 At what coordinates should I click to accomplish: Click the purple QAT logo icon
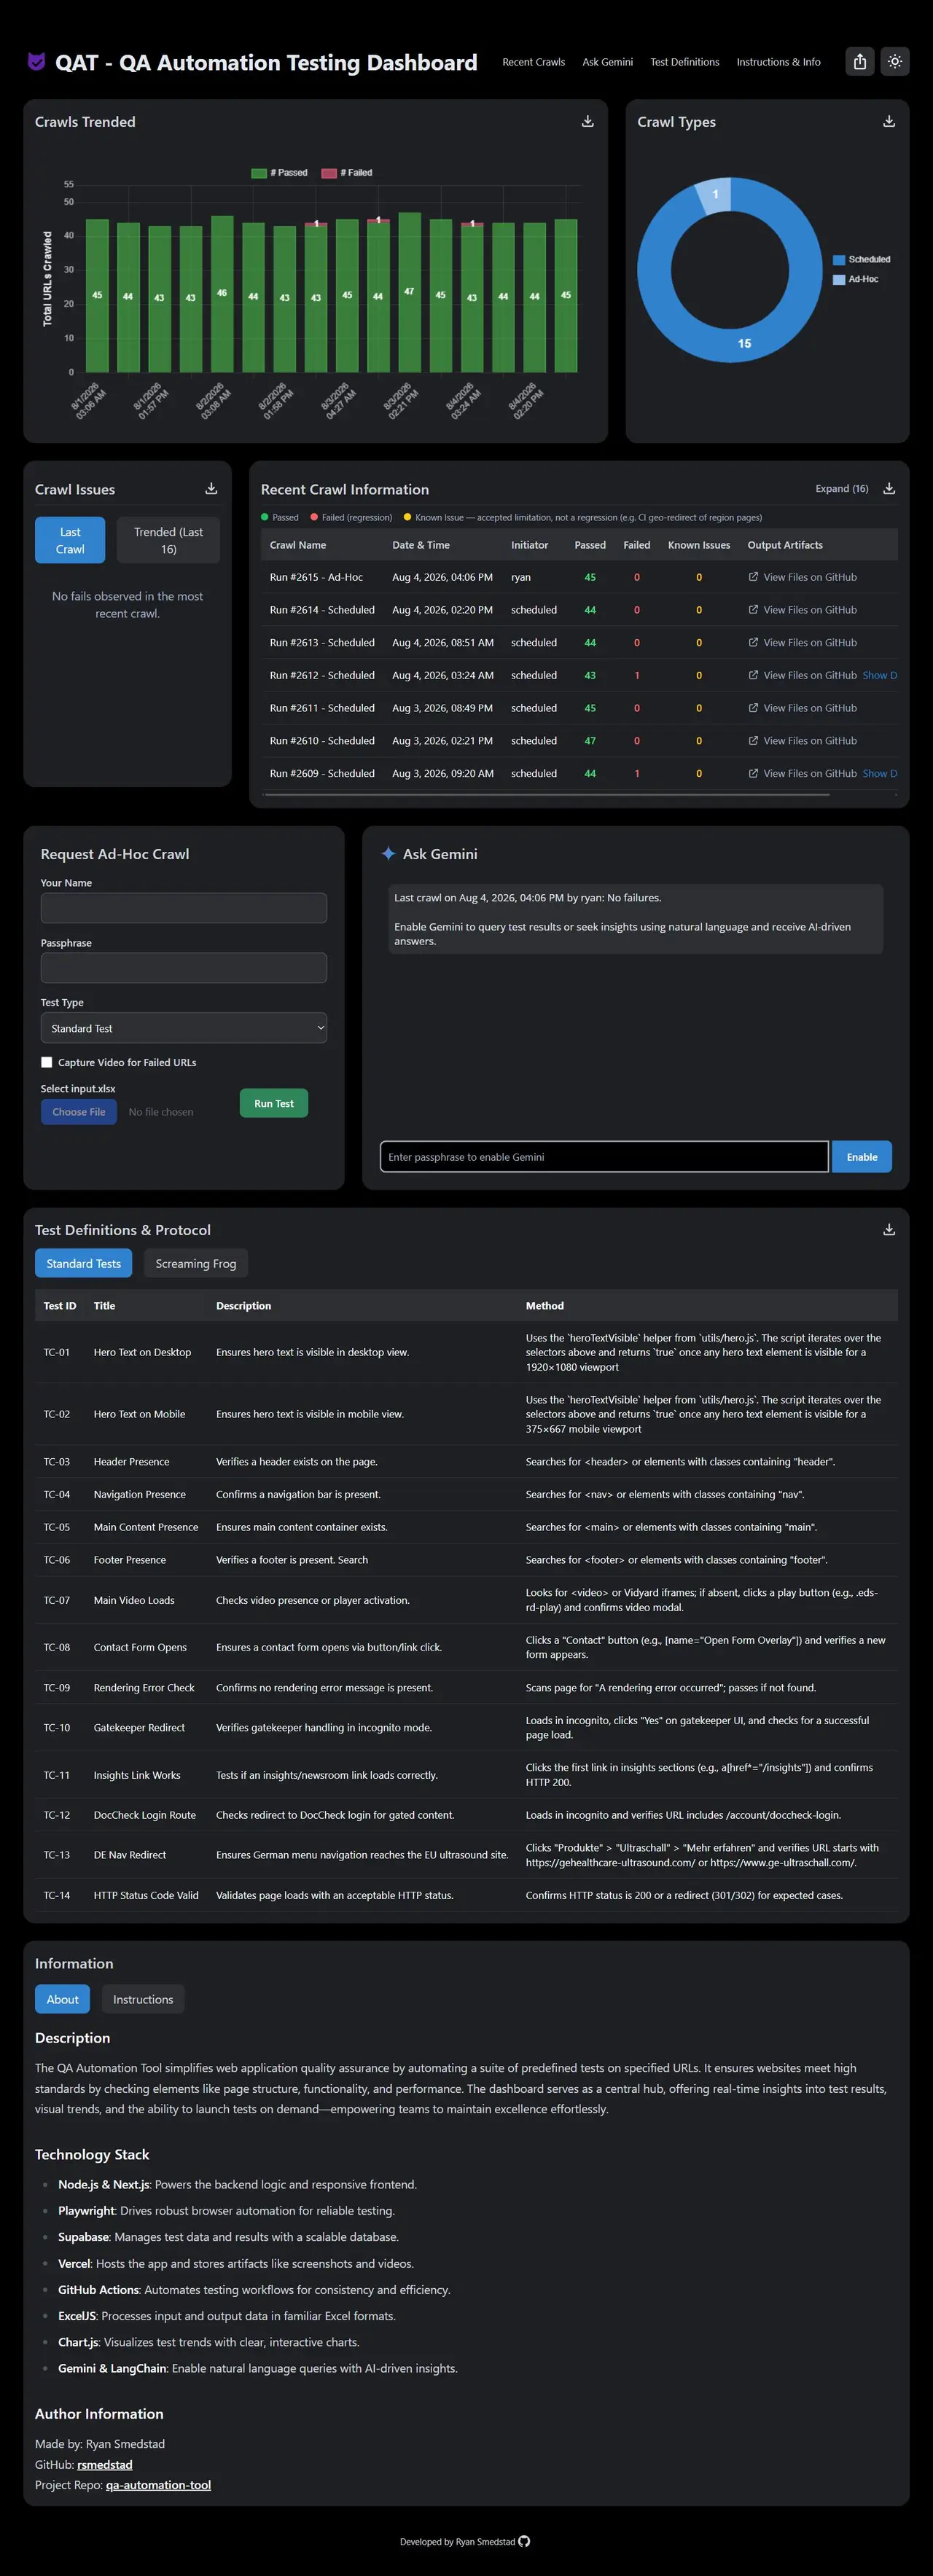(x=36, y=62)
